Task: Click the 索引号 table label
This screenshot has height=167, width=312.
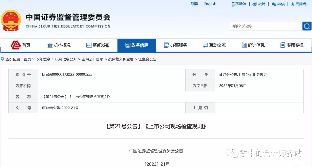Action: point(23,75)
